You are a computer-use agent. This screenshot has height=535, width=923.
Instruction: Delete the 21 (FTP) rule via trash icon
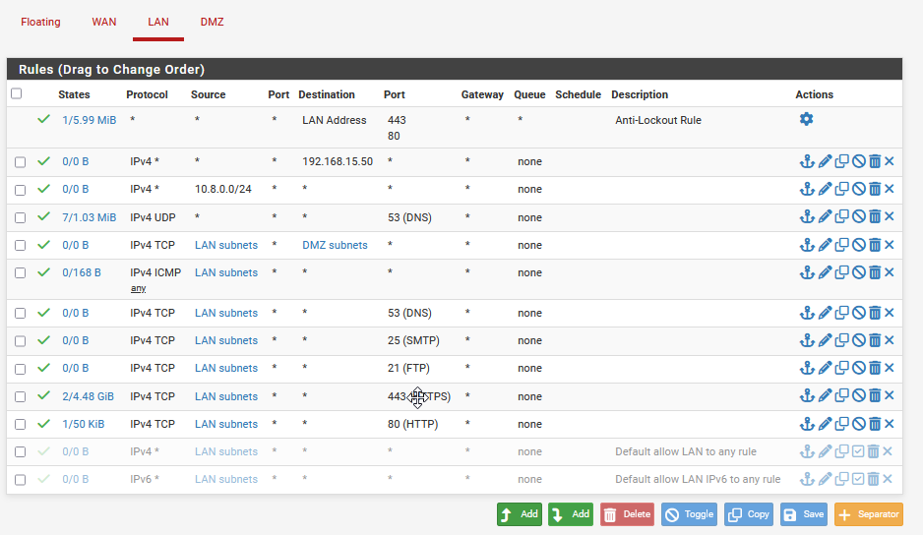(x=874, y=368)
